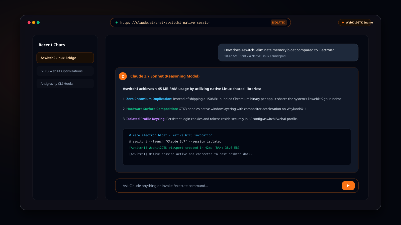The height and width of the screenshot is (225, 401).
Task: Click the 10:42 AM sent timestamp line
Action: click(255, 56)
